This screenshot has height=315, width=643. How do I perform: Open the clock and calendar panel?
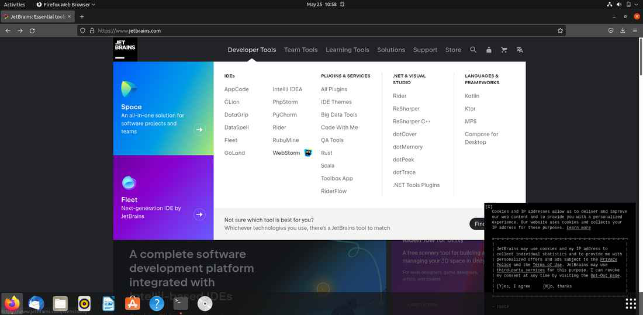point(322,5)
